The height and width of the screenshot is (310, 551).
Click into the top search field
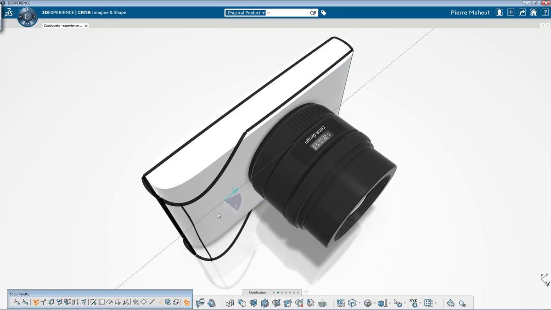click(x=288, y=13)
